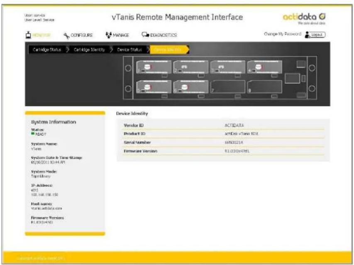354x265 pixels.
Task: Select the highlighted Device Identity tab
Action: (168, 50)
